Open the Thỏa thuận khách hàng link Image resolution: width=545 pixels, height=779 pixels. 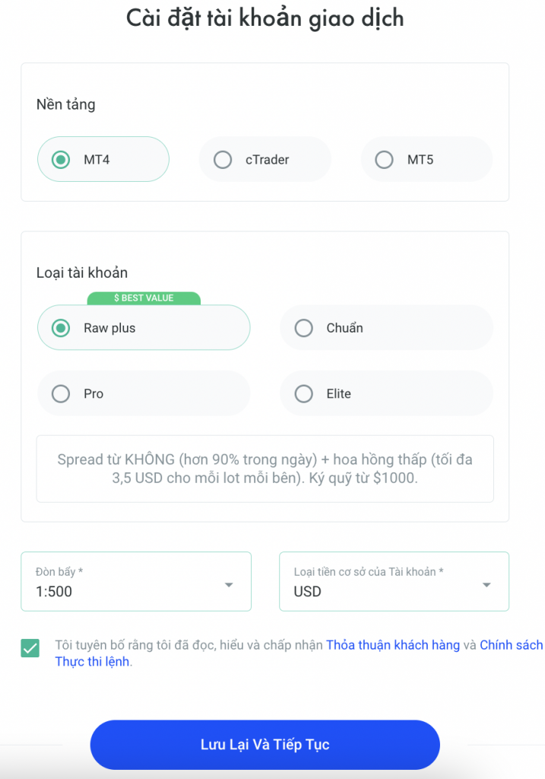(x=393, y=645)
